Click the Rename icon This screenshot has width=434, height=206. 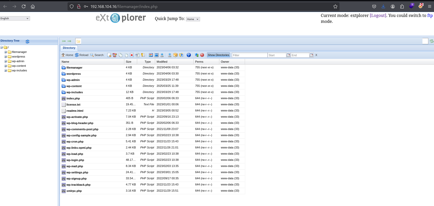coord(137,55)
